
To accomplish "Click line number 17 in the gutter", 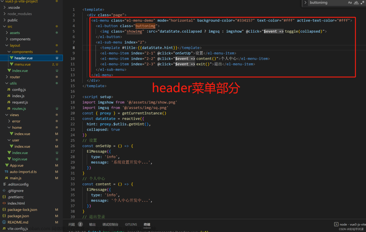I will [x=72, y=97].
